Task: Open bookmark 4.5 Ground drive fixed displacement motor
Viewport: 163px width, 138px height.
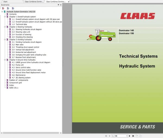Action: (29, 73)
